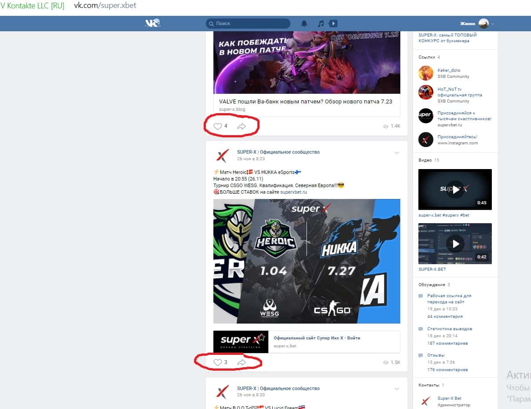531x409 pixels.
Task: Open Отзывы discussion
Action: [436, 355]
